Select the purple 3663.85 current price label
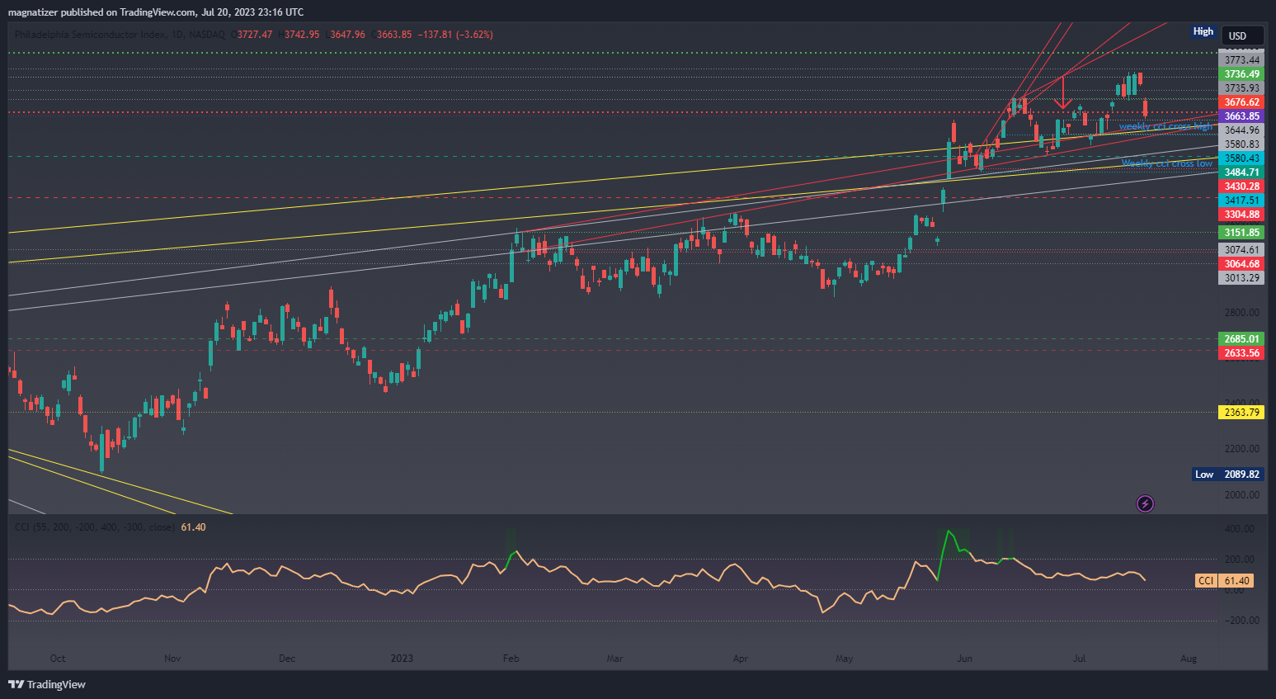The height and width of the screenshot is (699, 1276). [1241, 116]
